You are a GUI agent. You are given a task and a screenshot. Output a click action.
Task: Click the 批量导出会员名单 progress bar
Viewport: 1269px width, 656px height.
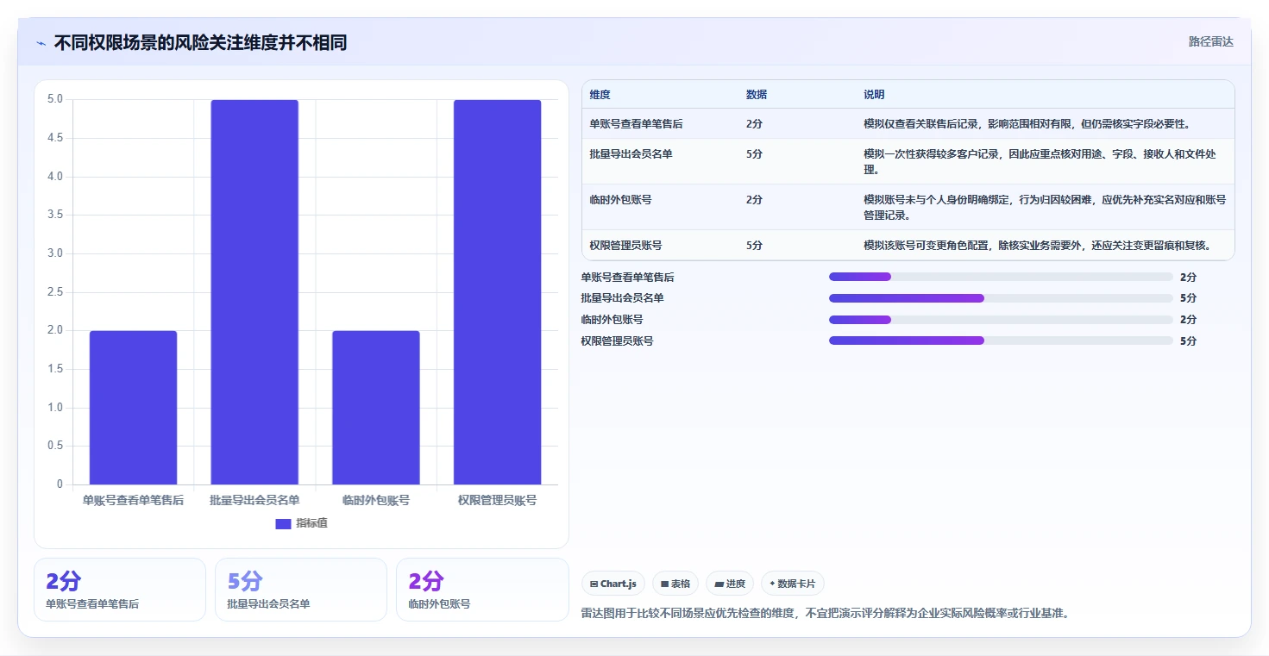[1001, 298]
